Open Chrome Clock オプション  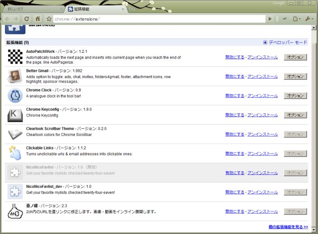coord(295,96)
